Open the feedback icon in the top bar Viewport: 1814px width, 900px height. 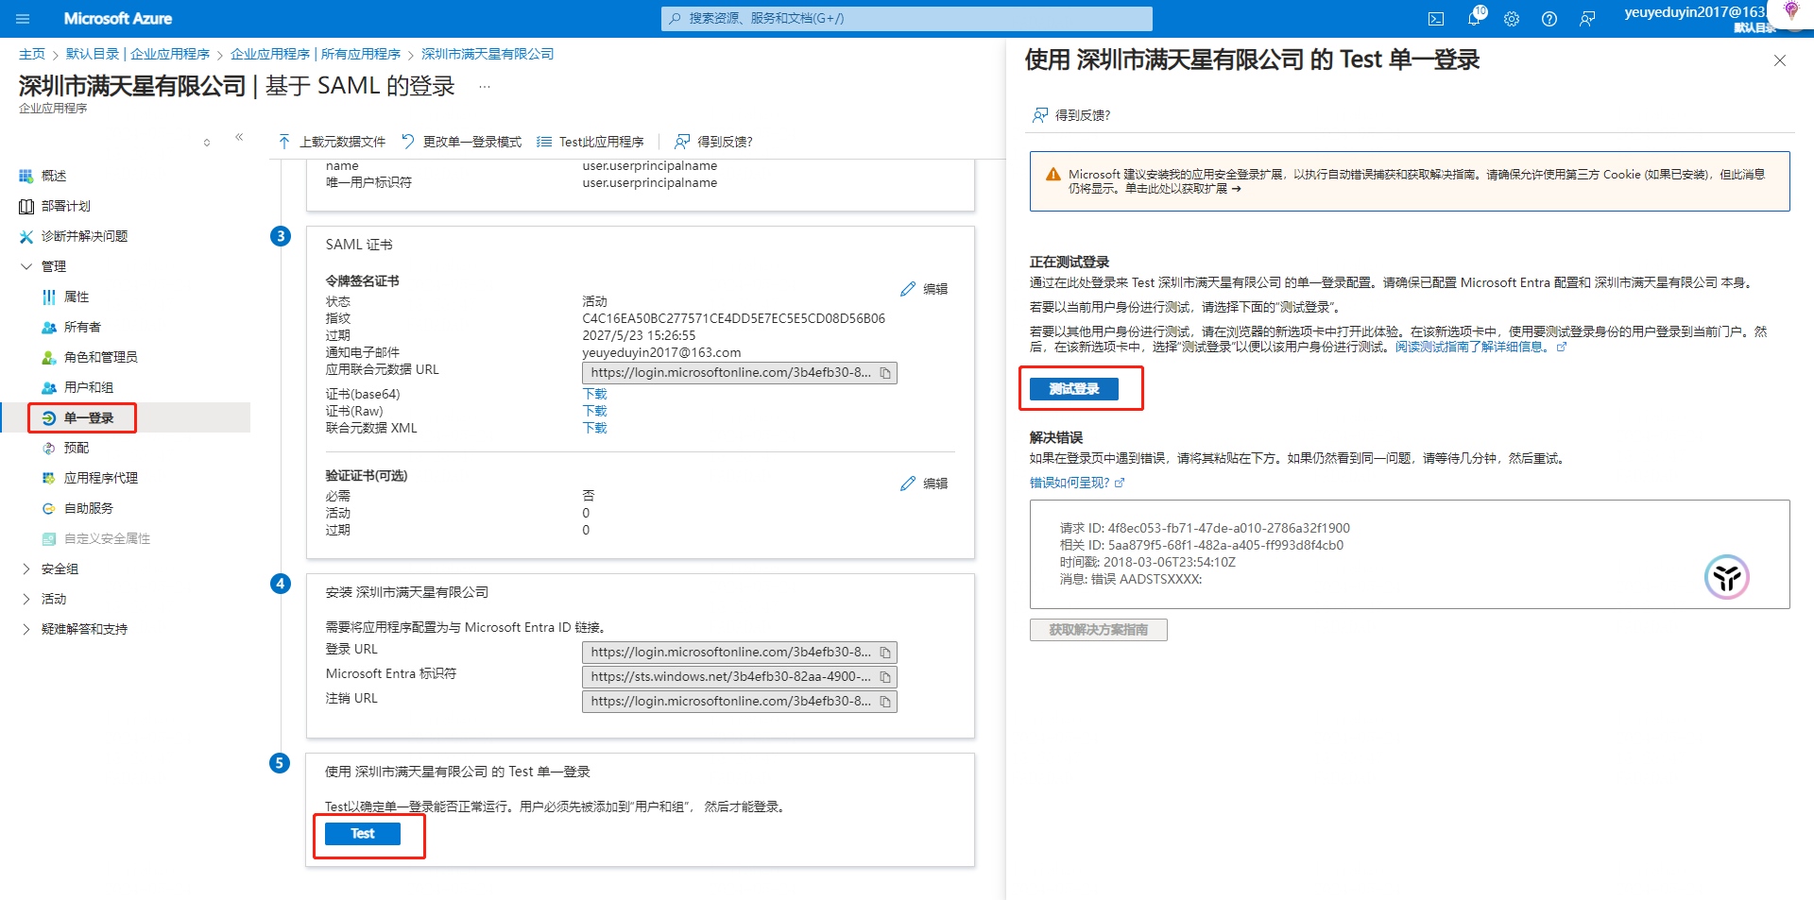(1587, 19)
